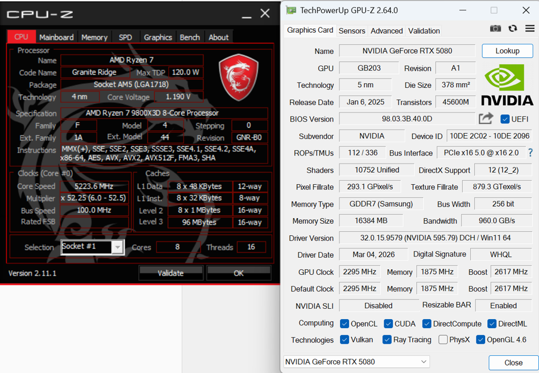Toggle the DirectML checkbox

[492, 324]
